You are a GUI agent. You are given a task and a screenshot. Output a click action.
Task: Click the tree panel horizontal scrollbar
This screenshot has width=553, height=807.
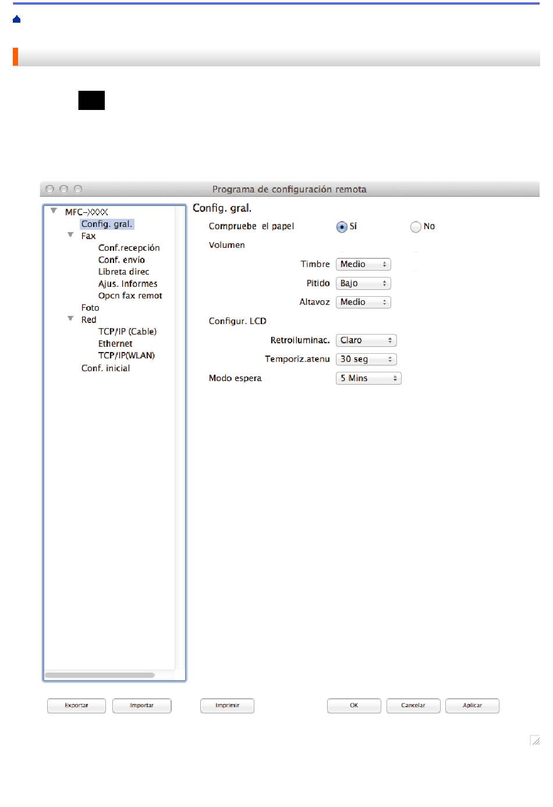pos(100,676)
